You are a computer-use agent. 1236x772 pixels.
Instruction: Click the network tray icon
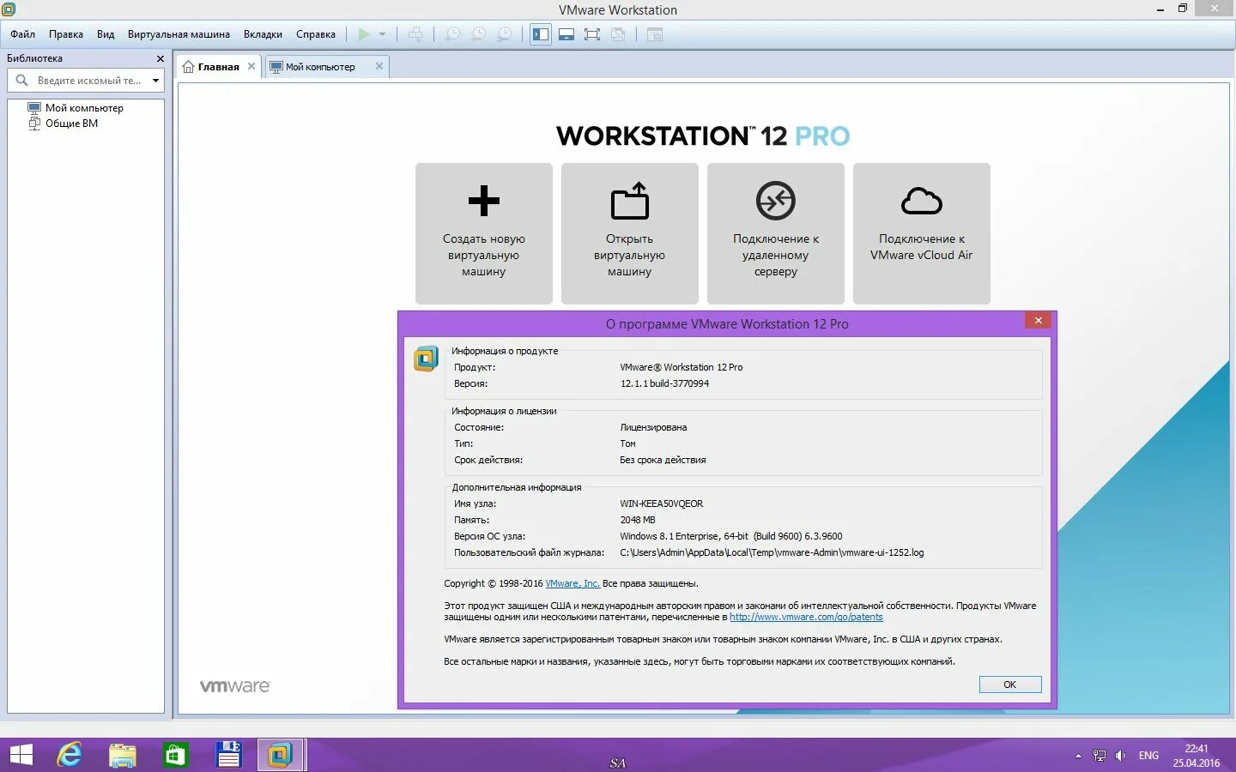(1100, 756)
